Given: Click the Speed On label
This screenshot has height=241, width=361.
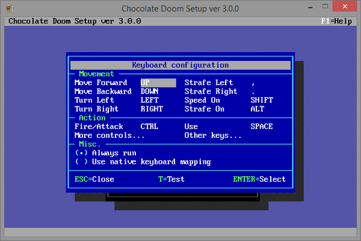Looking at the screenshot, I should click(x=202, y=100).
